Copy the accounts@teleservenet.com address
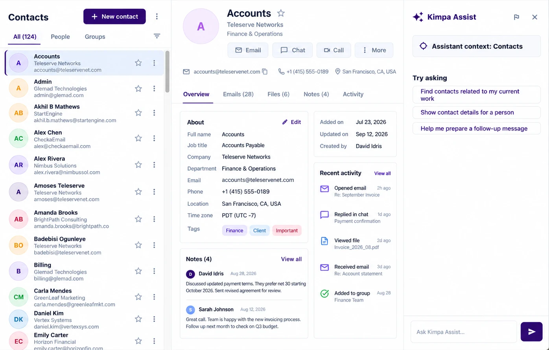Image resolution: width=549 pixels, height=350 pixels. point(265,71)
